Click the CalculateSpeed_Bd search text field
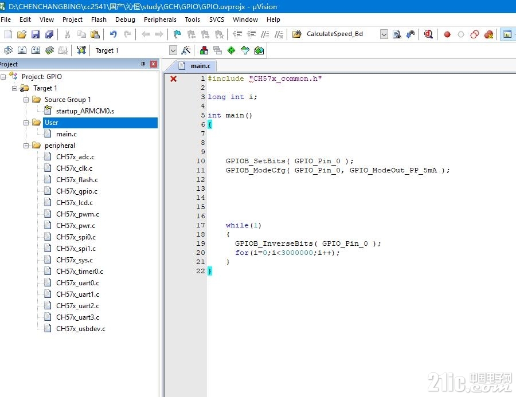This screenshot has height=397, width=516. (x=341, y=34)
